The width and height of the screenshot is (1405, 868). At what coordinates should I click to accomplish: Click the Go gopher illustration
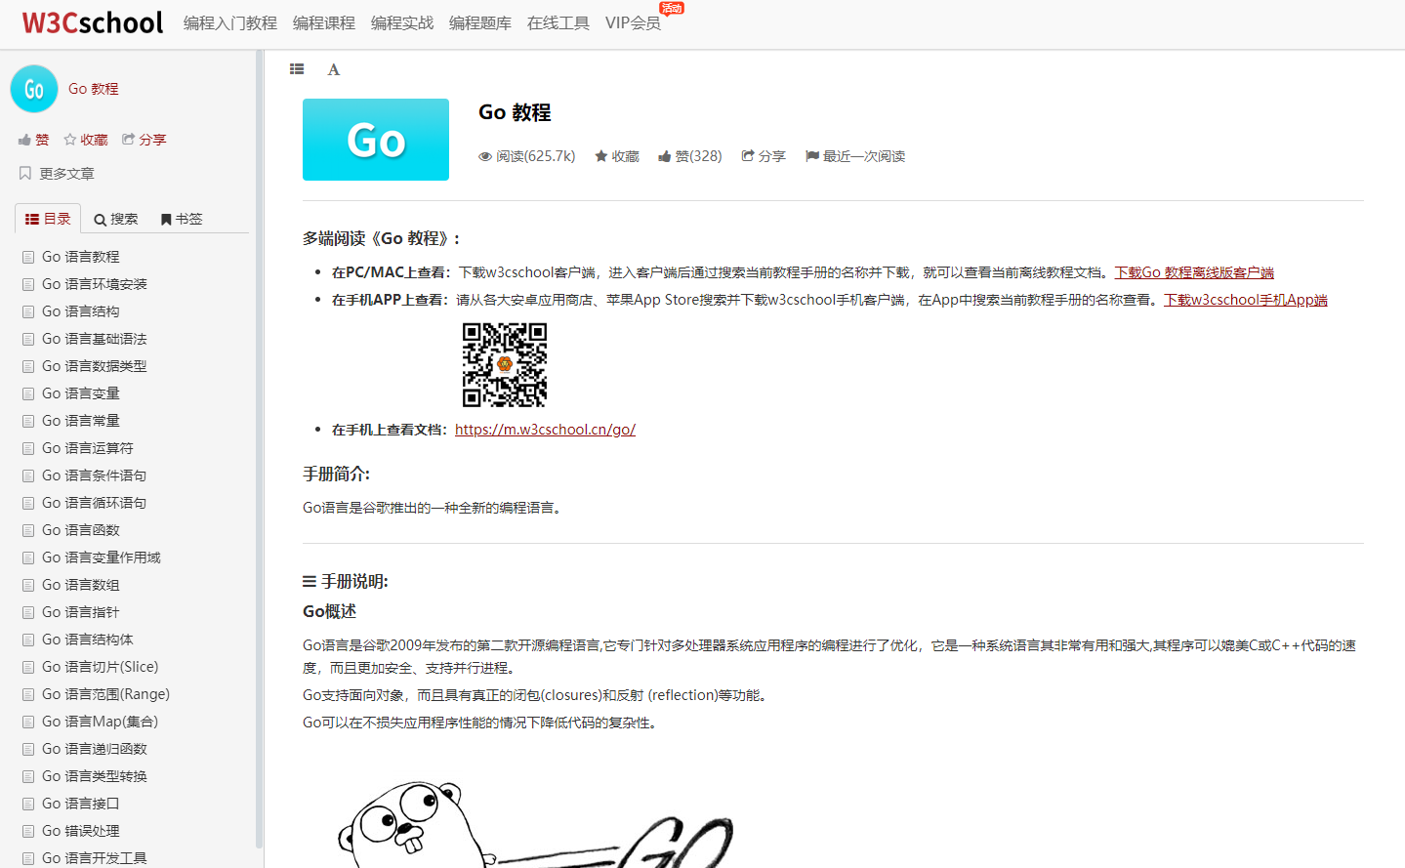pyautogui.click(x=535, y=823)
